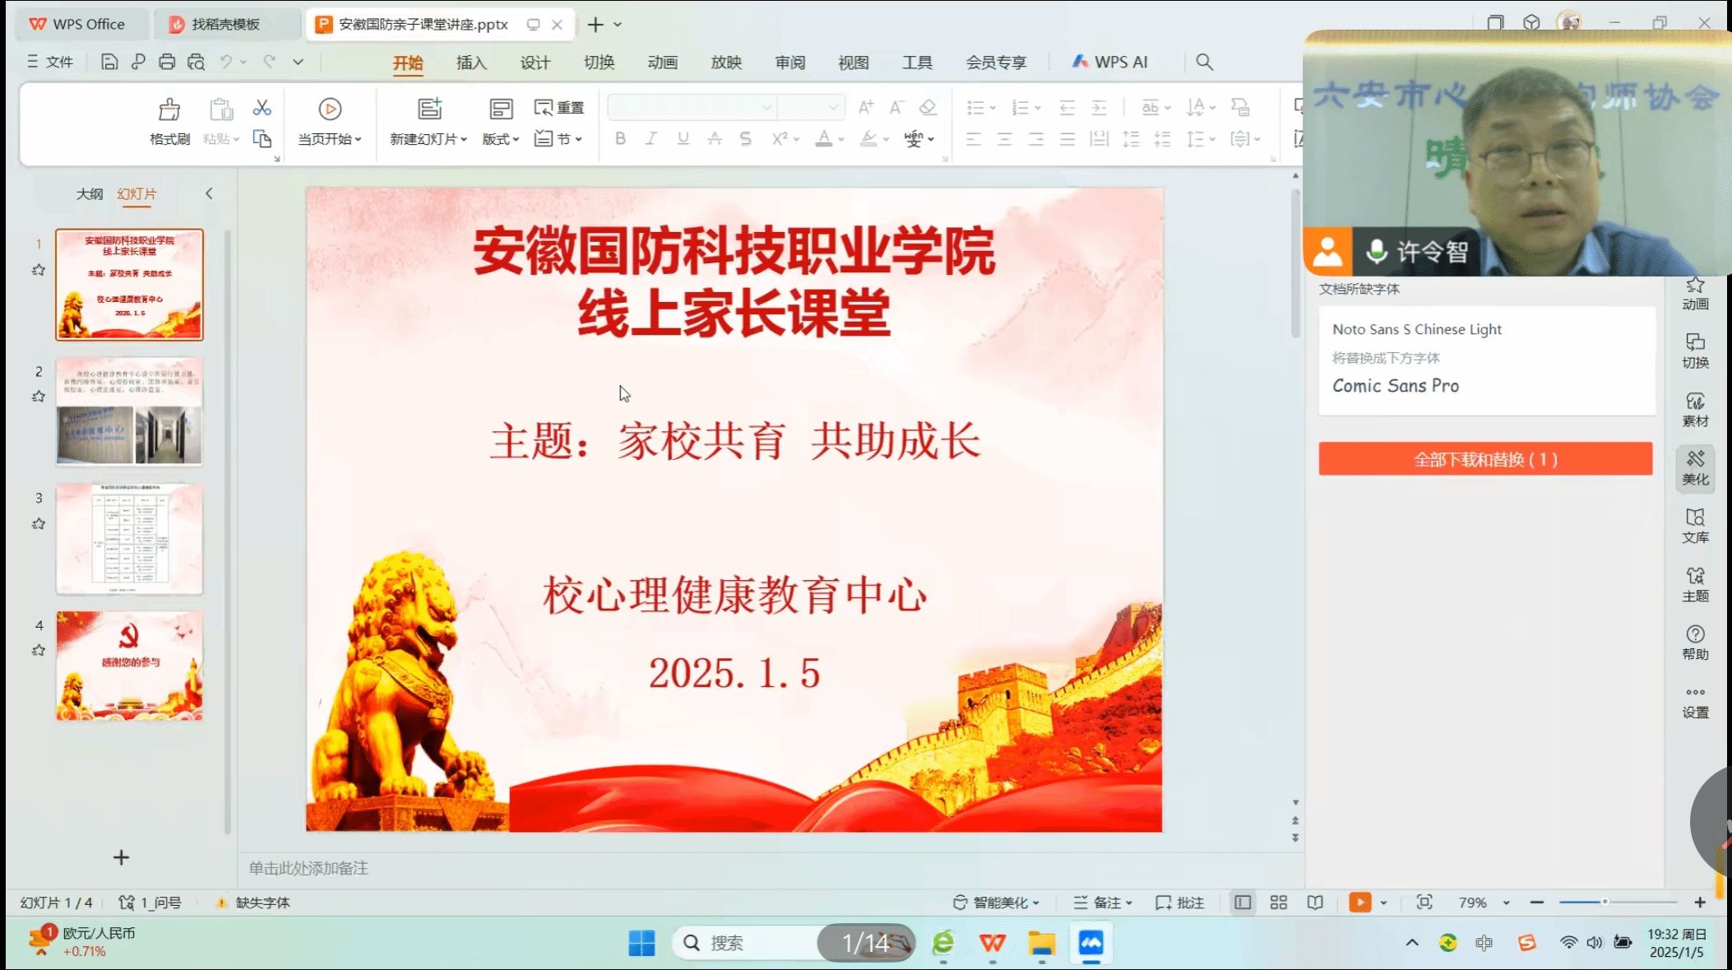The height and width of the screenshot is (970, 1732).
Task: Click the print icon in quick toolbar
Action: point(167,62)
